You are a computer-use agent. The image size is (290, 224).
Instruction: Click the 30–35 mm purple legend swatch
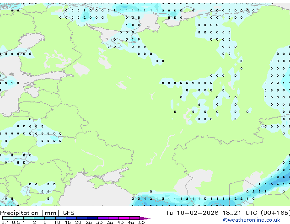[x=103, y=218]
